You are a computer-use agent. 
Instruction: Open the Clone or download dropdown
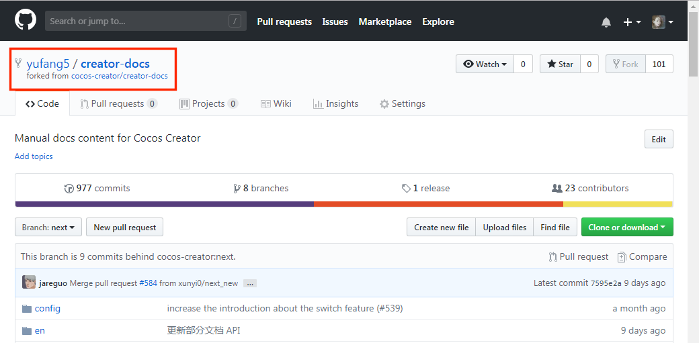point(627,227)
